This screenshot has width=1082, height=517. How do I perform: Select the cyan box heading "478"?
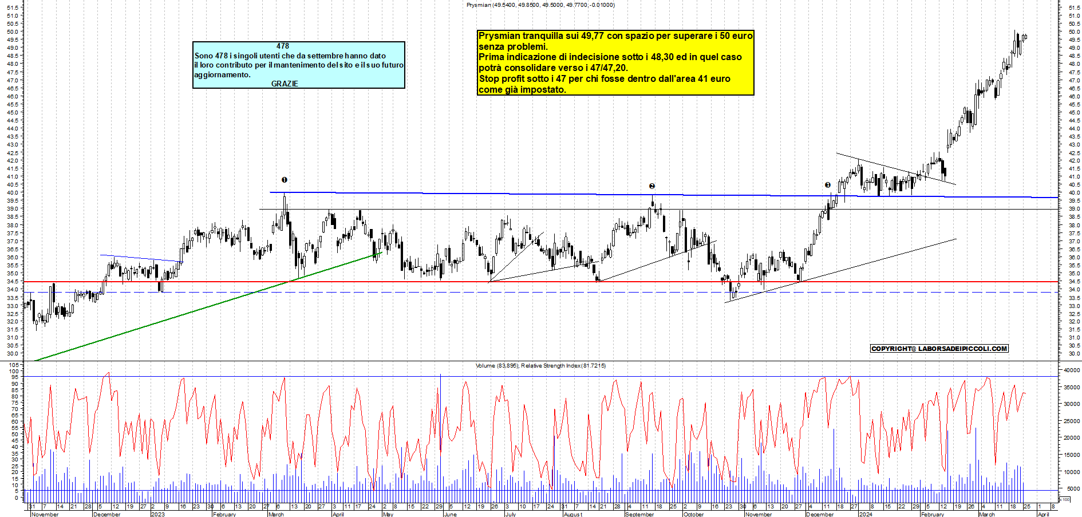(x=283, y=46)
